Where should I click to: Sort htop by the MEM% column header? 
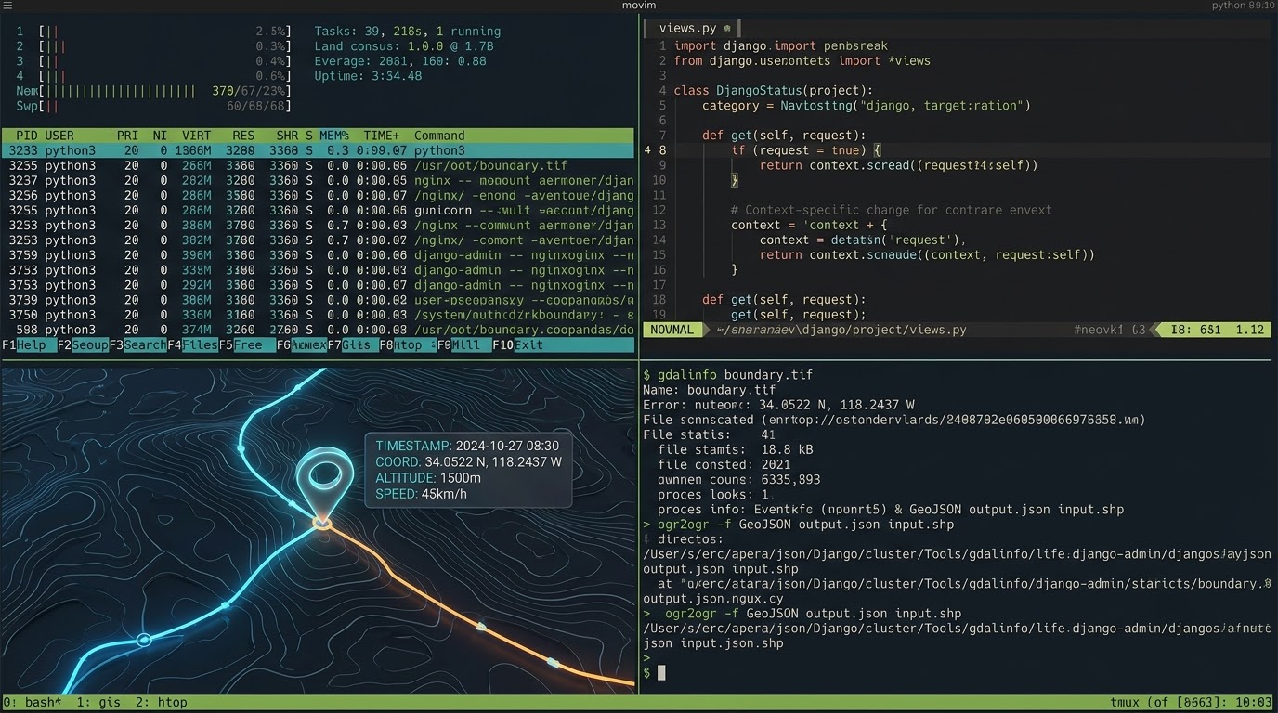334,136
